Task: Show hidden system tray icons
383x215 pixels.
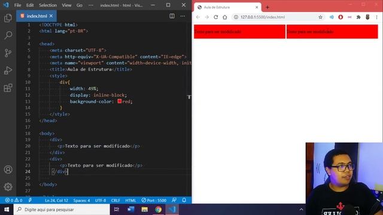Action: 301,210
